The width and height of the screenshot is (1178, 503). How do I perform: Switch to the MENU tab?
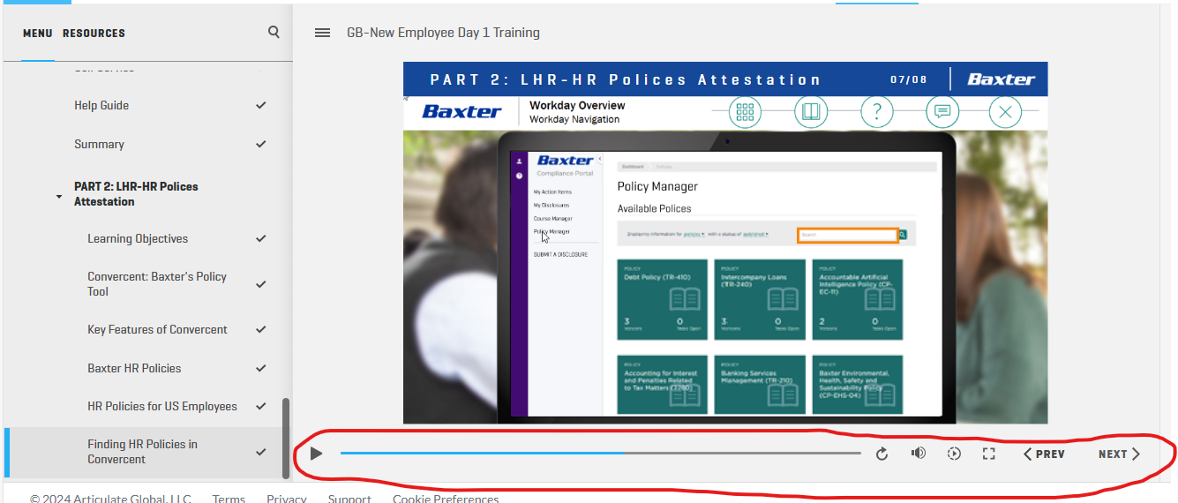pyautogui.click(x=38, y=34)
